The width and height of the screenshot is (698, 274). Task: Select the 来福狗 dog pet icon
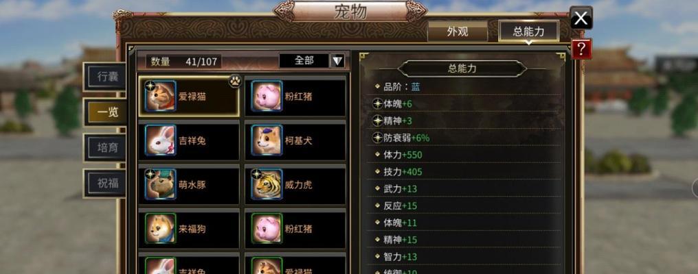(x=160, y=229)
